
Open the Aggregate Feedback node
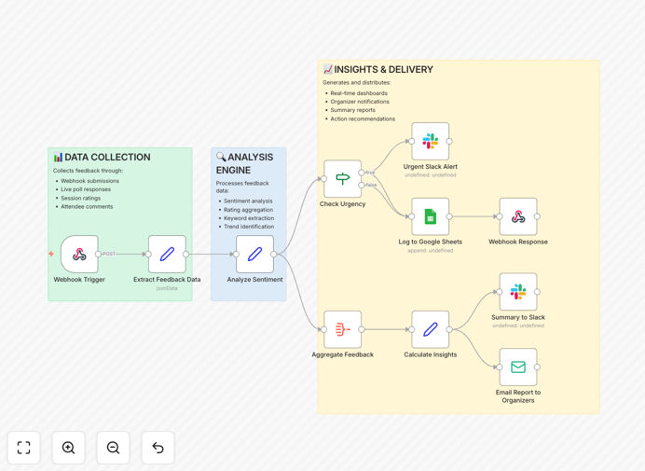click(343, 329)
